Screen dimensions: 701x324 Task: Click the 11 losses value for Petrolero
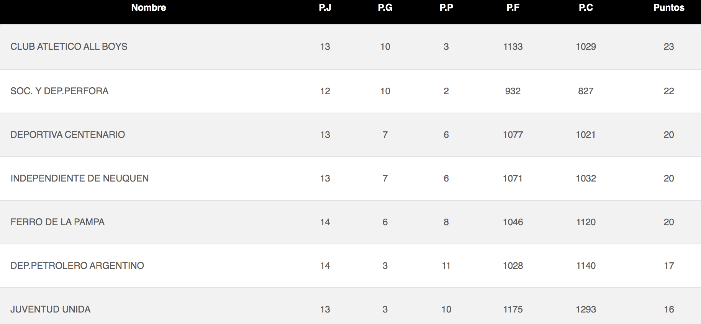(446, 266)
